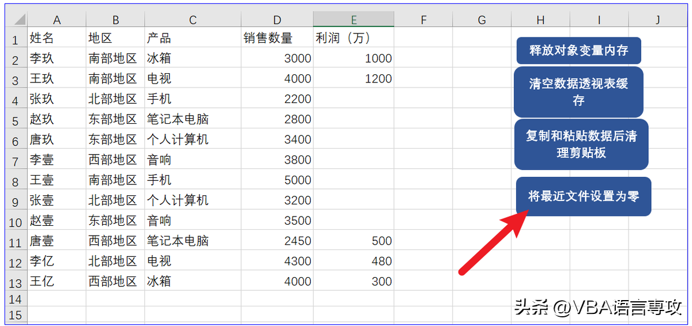Click the 姓名 header cell
The image size is (692, 326).
click(x=57, y=38)
